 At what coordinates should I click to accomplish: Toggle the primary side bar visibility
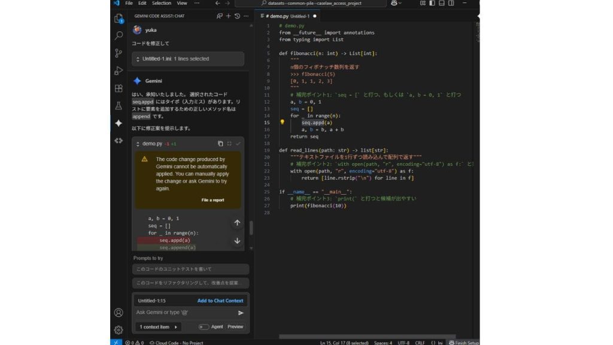coord(432,3)
